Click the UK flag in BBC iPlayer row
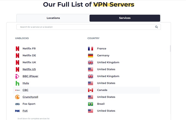This screenshot has height=120, width=186. click(91, 76)
